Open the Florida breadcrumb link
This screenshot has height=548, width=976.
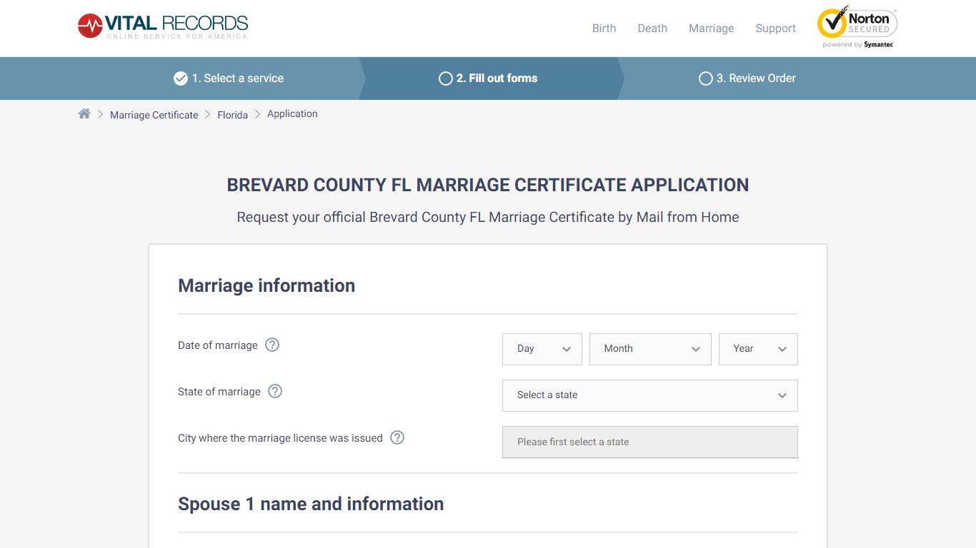[233, 115]
